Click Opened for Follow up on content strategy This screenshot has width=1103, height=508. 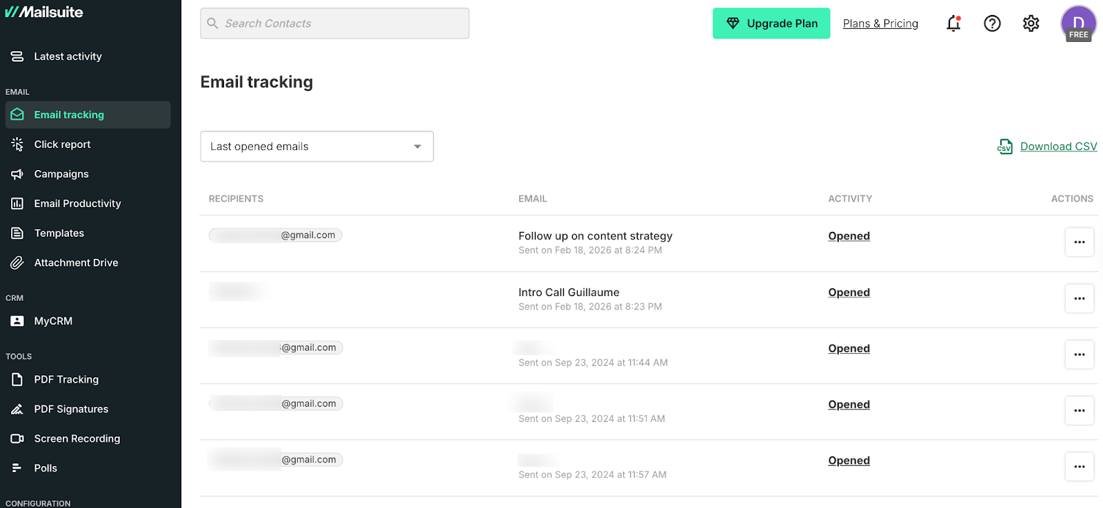coord(849,236)
